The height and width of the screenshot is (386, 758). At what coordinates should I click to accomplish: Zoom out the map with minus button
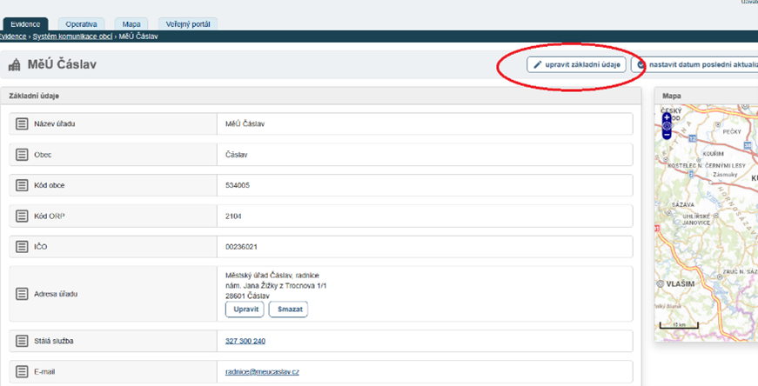click(667, 135)
